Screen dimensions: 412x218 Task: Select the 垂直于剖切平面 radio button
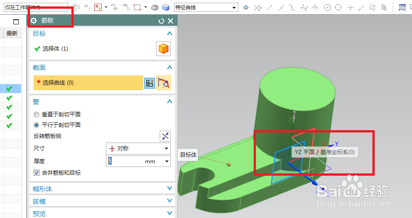(36, 115)
